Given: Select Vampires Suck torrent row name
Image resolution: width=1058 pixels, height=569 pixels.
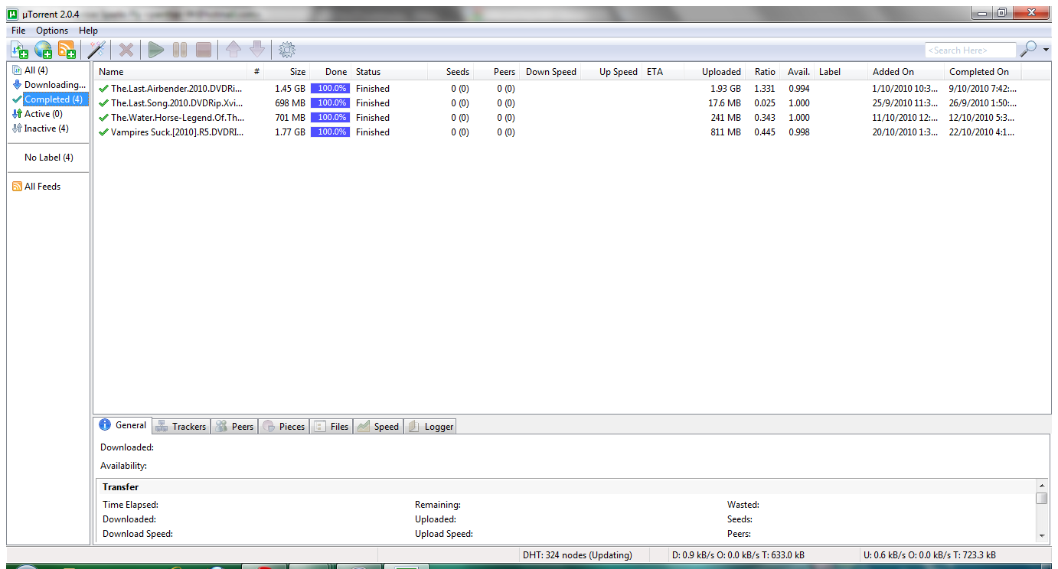Looking at the screenshot, I should (177, 132).
